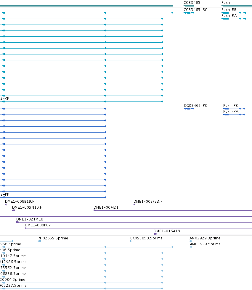252x290 pixels.
Task: Click the Poxn-RA label
Action: 229,15
